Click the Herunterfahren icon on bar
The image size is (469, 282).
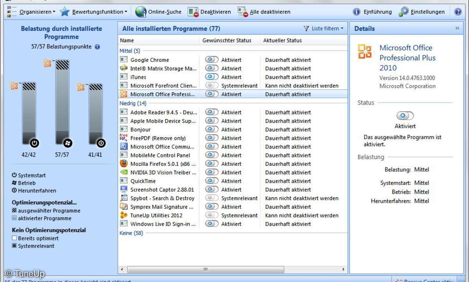click(101, 143)
